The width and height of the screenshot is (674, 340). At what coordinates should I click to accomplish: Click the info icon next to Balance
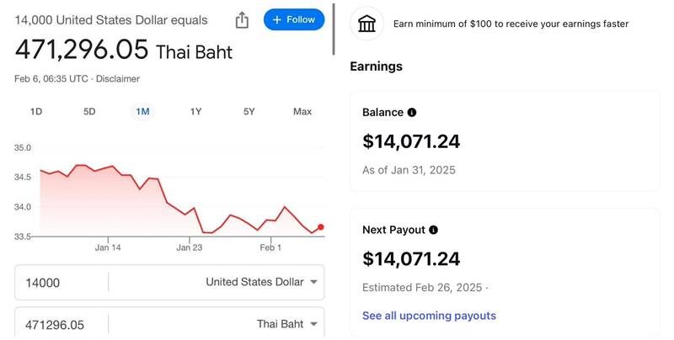412,112
